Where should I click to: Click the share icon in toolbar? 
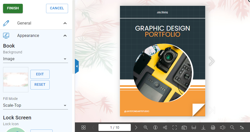165,127
